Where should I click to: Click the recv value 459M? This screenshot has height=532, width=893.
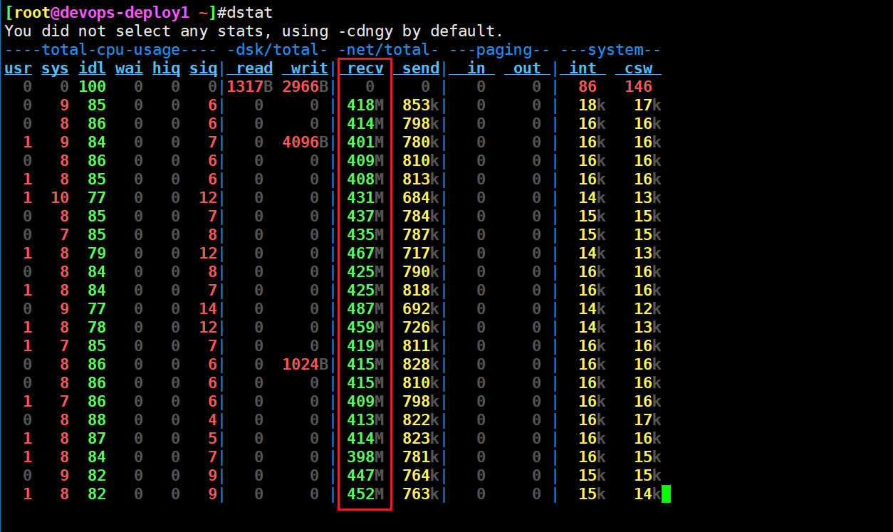pos(366,328)
